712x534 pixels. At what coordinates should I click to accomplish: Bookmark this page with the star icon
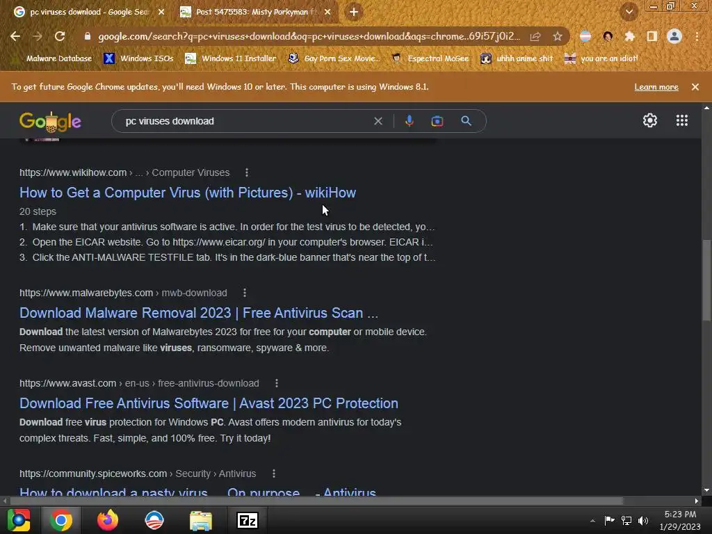(x=558, y=36)
